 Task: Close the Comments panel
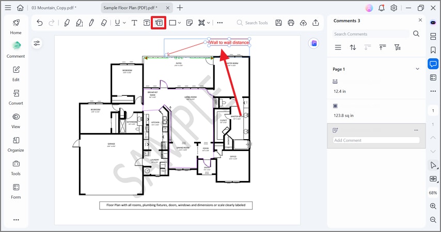pos(420,20)
